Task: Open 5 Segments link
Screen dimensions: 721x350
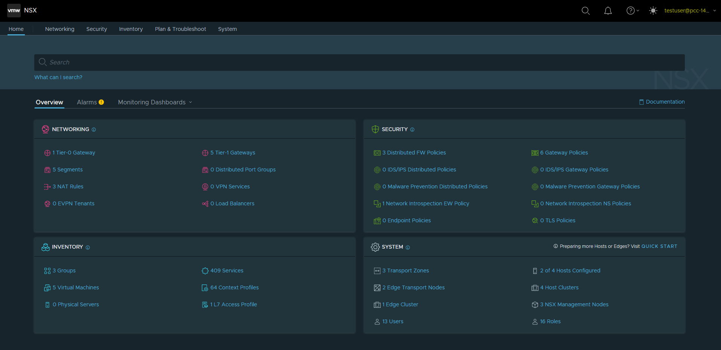Action: click(68, 170)
